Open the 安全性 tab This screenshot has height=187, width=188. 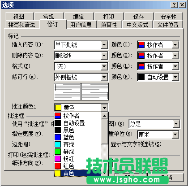[x=168, y=17]
